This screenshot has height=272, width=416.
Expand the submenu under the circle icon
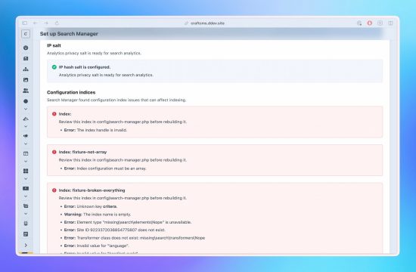click(26, 109)
